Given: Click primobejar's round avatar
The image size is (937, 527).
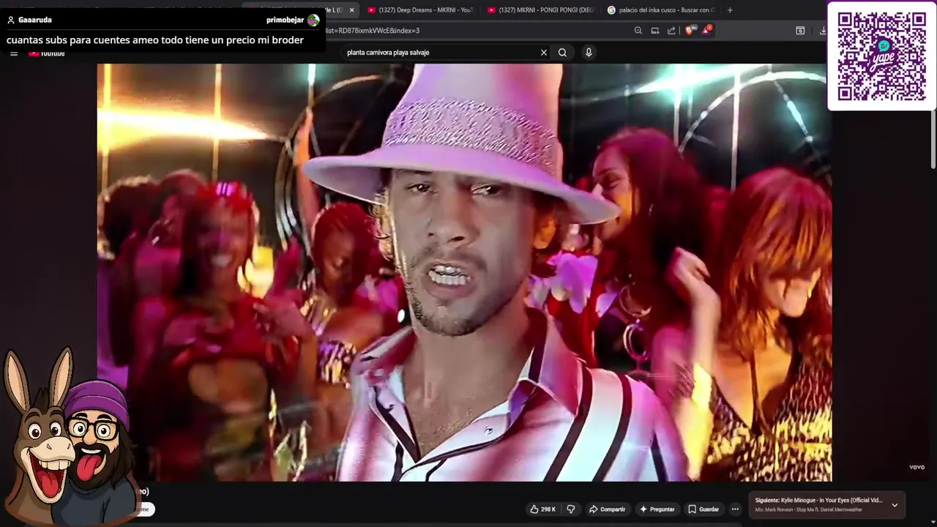Looking at the screenshot, I should pyautogui.click(x=313, y=20).
